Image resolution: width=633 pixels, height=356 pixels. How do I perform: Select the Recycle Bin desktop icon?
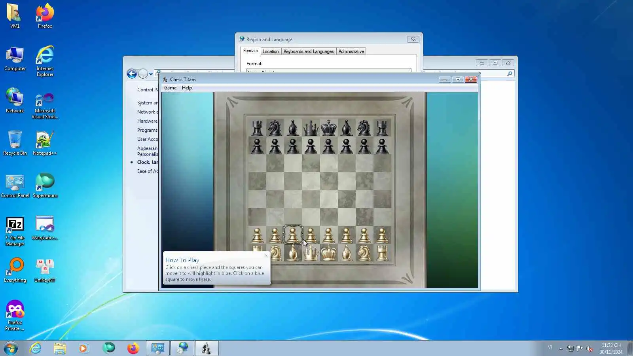[x=15, y=143]
